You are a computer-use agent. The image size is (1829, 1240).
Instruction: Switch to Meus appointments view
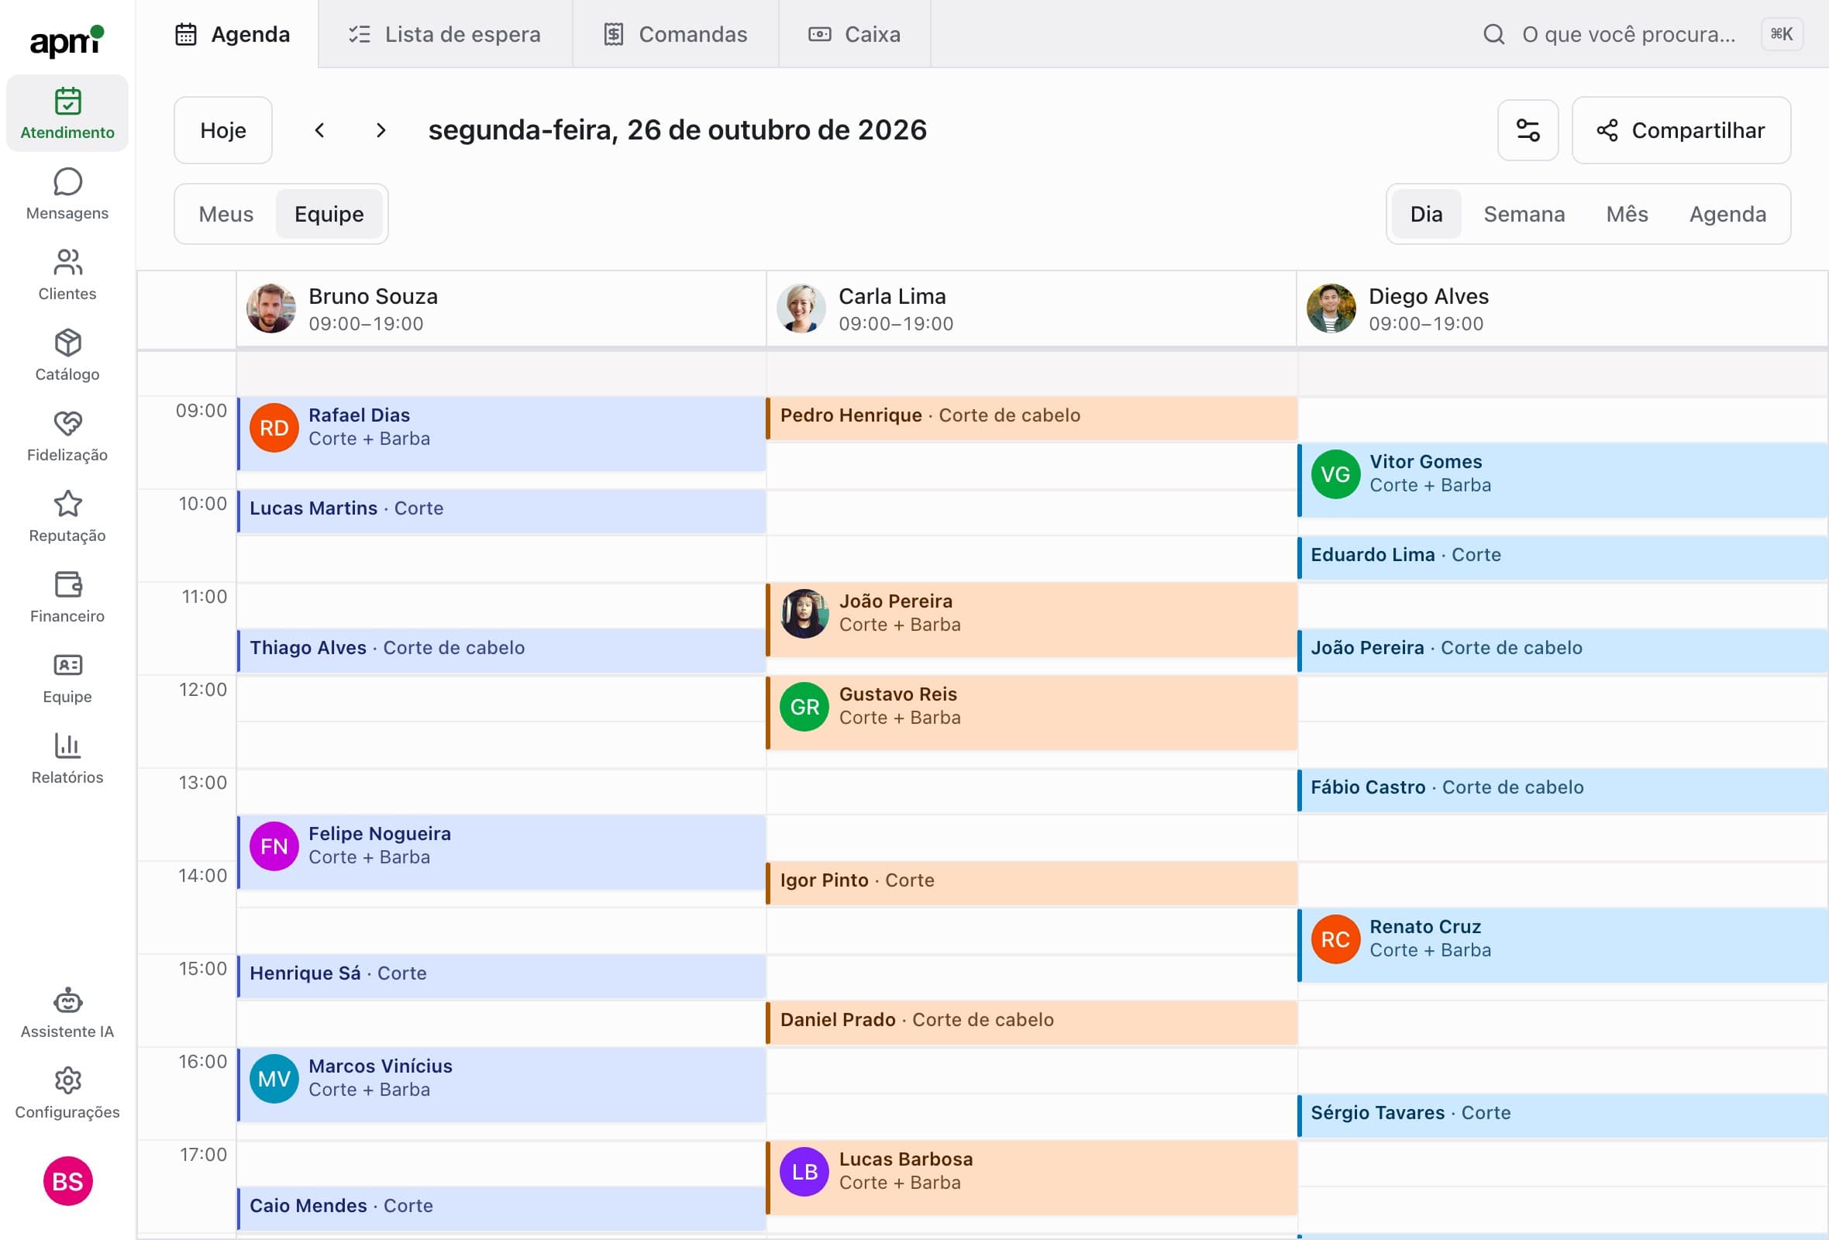226,214
